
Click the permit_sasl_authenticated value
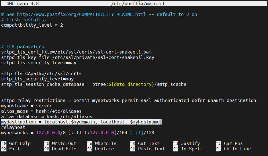click(x=155, y=100)
